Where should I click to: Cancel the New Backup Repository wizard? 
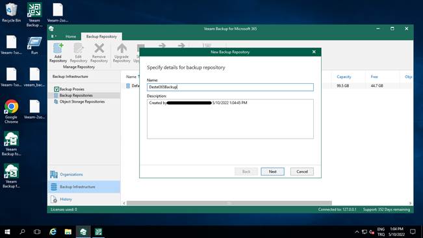click(302, 172)
